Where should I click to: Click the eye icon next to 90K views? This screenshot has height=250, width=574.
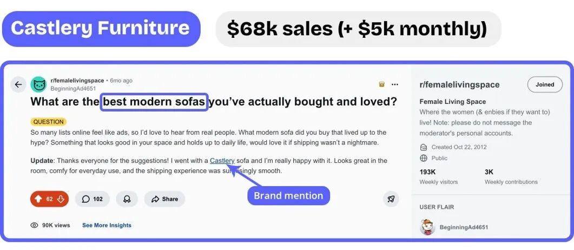coord(35,225)
